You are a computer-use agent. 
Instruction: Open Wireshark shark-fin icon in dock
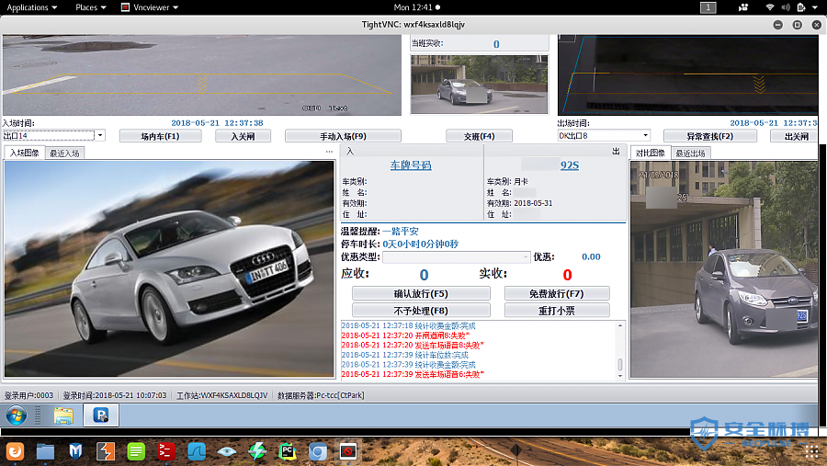click(x=197, y=451)
